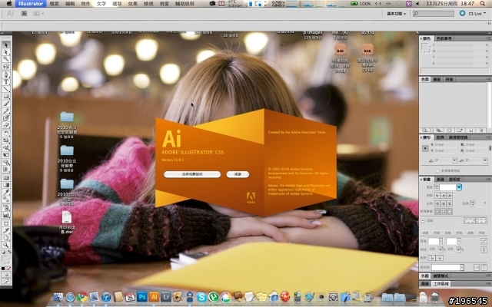Open Skype from the Dock
The height and width of the screenshot is (307, 492).
tap(201, 297)
